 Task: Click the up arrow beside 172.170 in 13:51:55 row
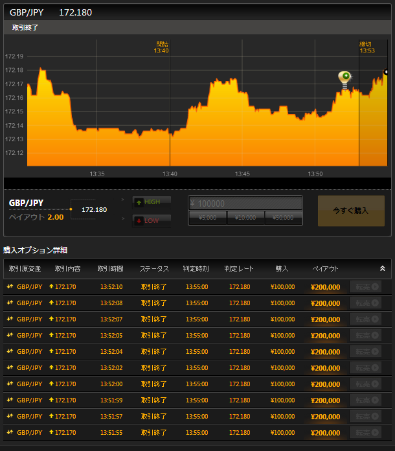click(51, 432)
